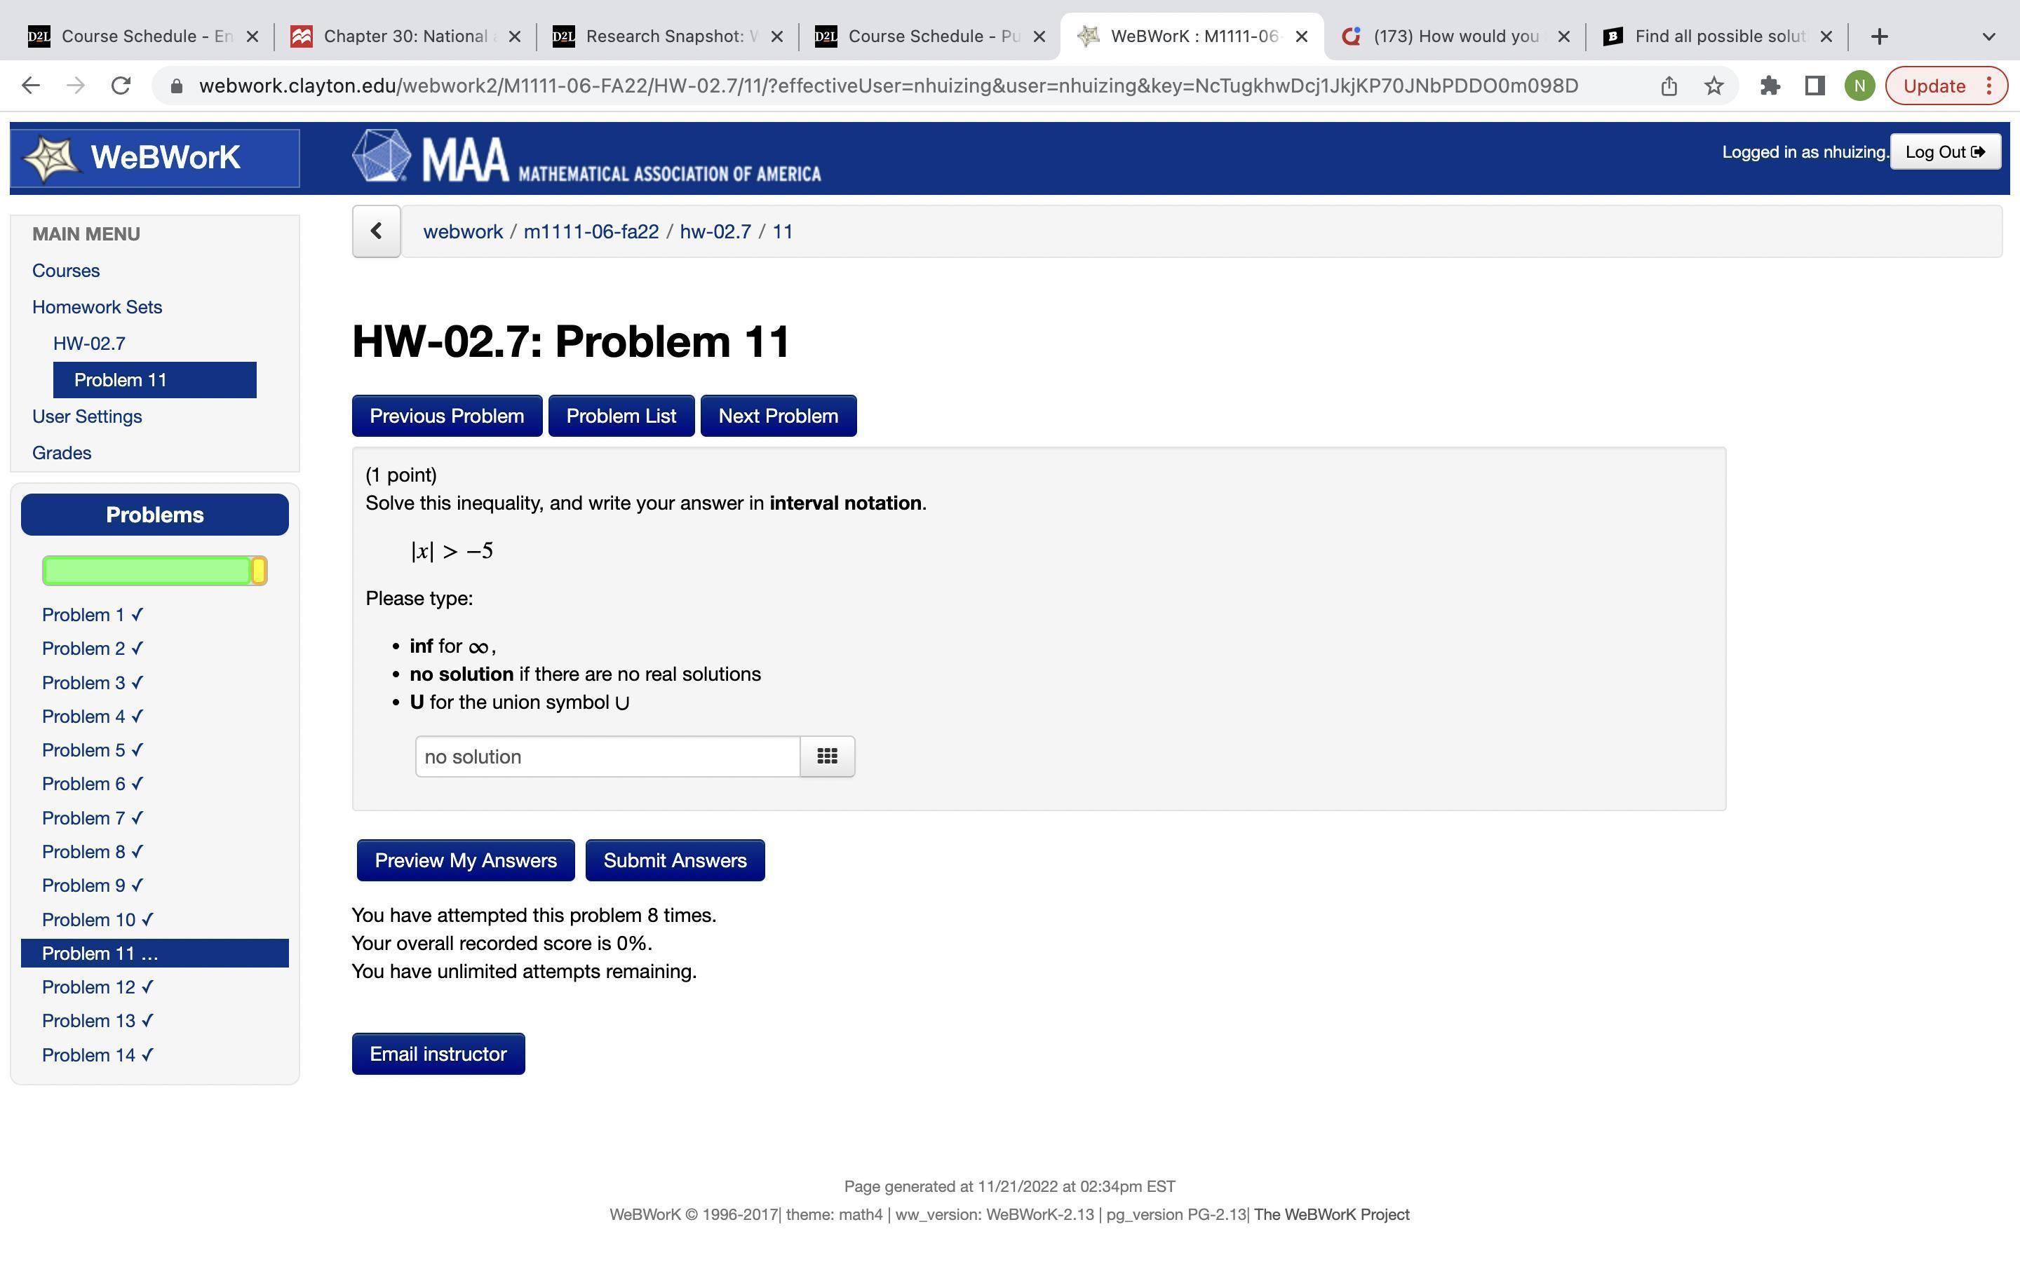The height and width of the screenshot is (1262, 2020).
Task: Click the green problems progress bar
Action: coord(147,571)
